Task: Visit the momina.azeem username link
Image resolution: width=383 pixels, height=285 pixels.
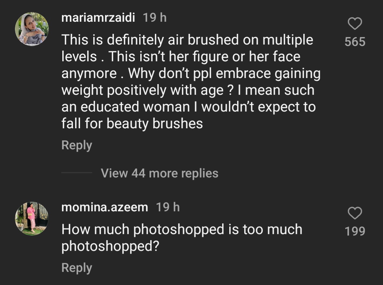Action: coord(105,207)
